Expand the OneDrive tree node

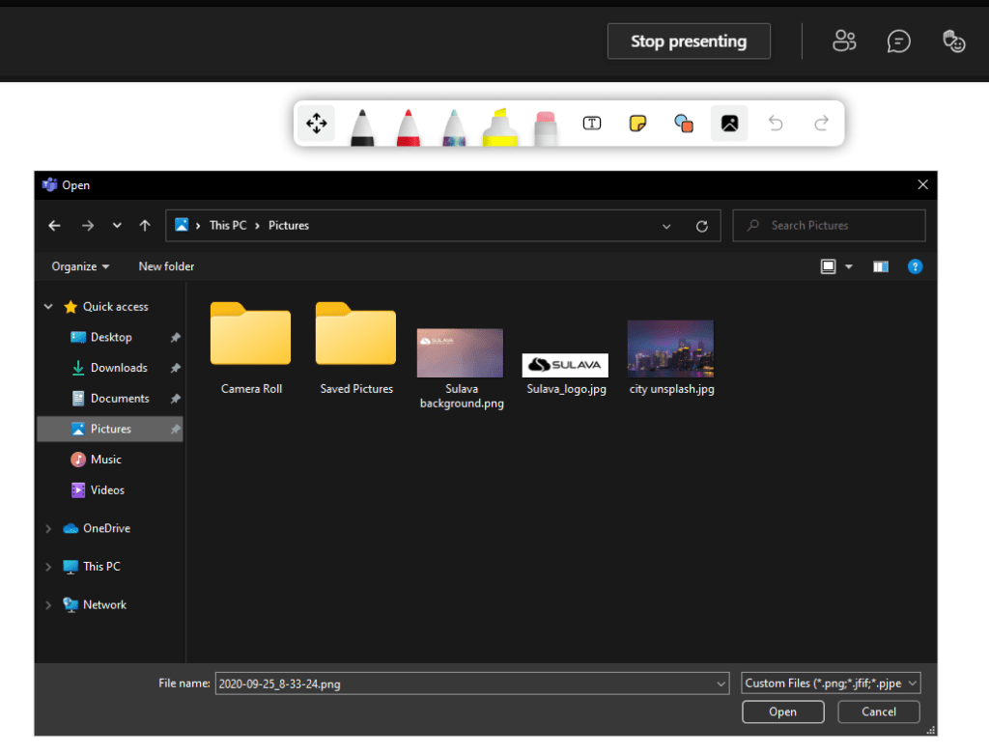coord(48,529)
